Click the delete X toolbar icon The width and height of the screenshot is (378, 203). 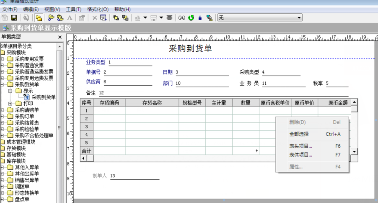coord(95,18)
